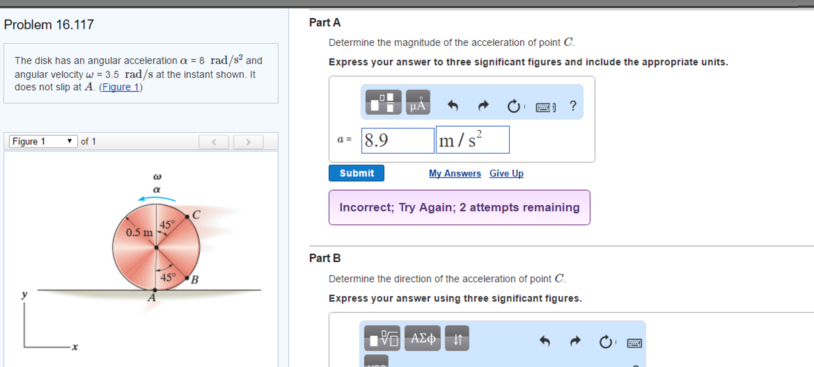The width and height of the screenshot is (814, 367).
Task: Open keyboard shortcuts icon in Part A
Action: [545, 107]
